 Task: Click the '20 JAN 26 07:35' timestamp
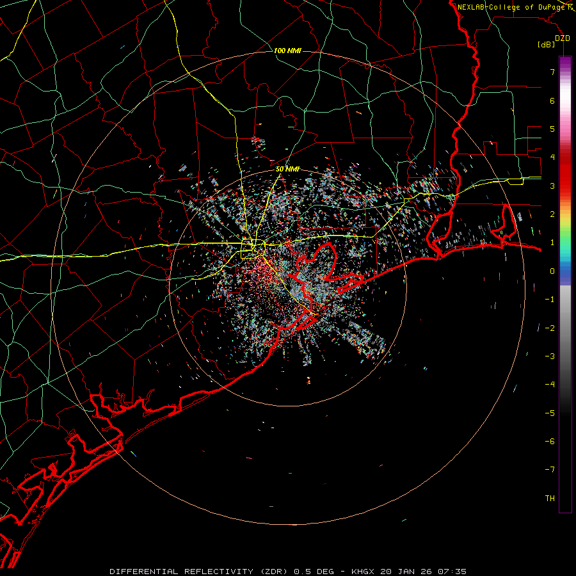pyautogui.click(x=423, y=572)
